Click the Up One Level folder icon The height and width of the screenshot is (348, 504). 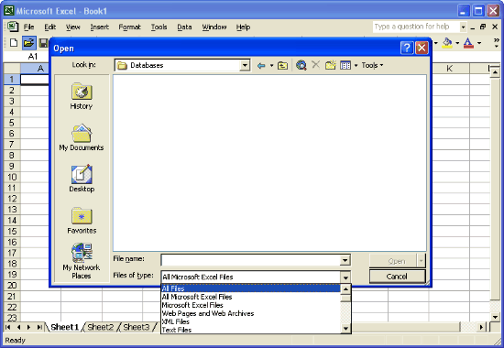point(282,66)
